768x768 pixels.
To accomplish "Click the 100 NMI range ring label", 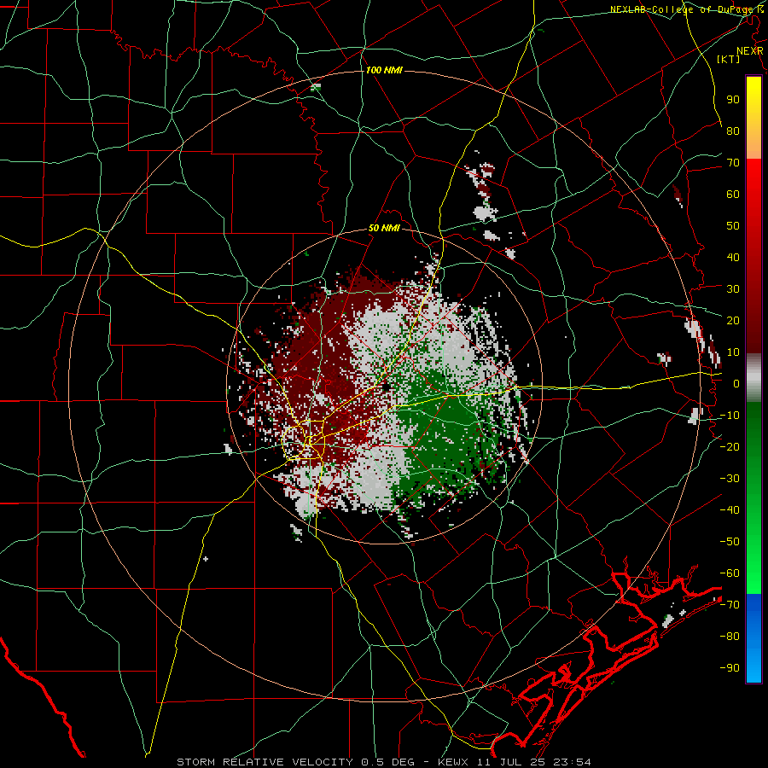I will tap(384, 71).
